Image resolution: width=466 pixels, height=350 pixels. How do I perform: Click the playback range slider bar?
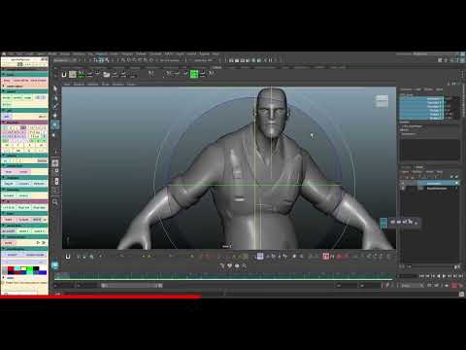point(132,286)
